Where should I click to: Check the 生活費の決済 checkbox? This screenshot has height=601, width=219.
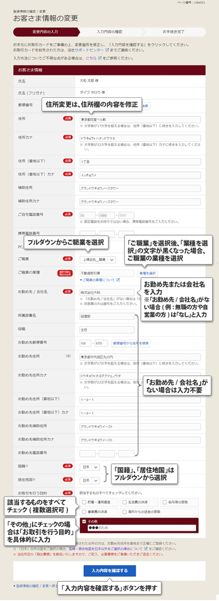coord(124,501)
